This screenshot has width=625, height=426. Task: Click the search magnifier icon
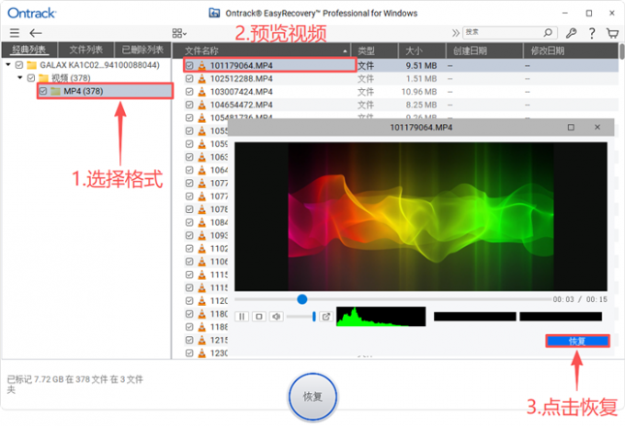[548, 32]
